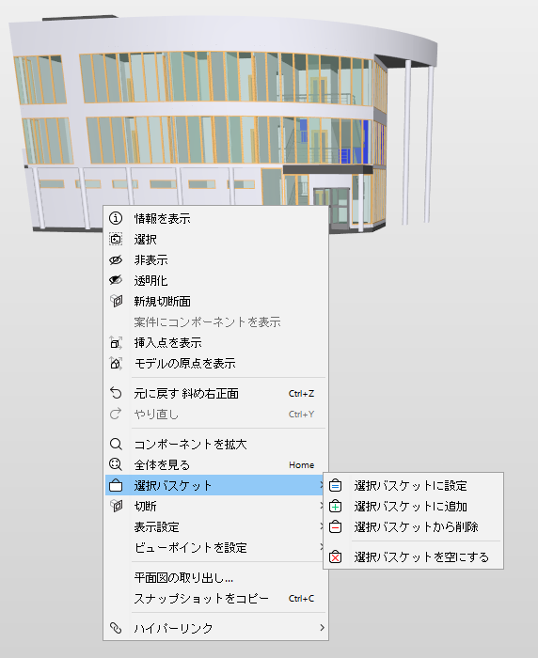Choose the 選択 menu entry
This screenshot has height=658, width=538.
[x=215, y=239]
